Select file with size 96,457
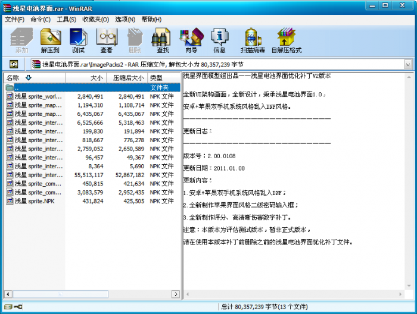Viewport: 417px width, 314px height. click(x=92, y=158)
